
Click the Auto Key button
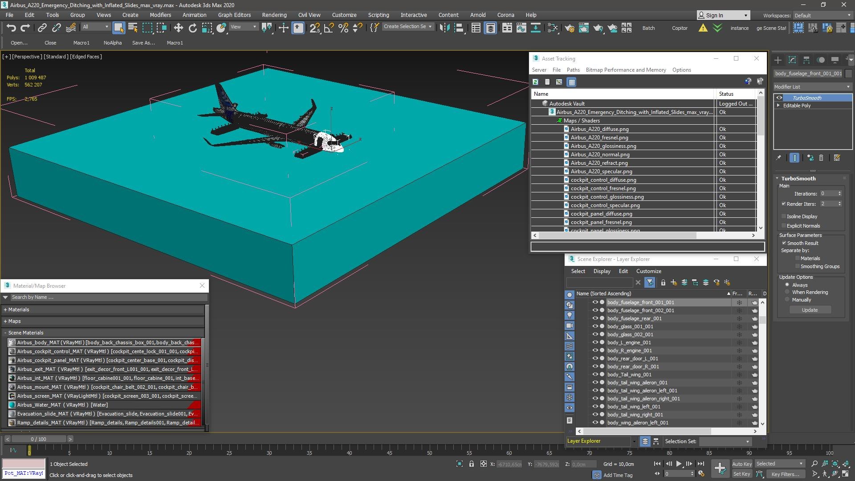tap(741, 464)
